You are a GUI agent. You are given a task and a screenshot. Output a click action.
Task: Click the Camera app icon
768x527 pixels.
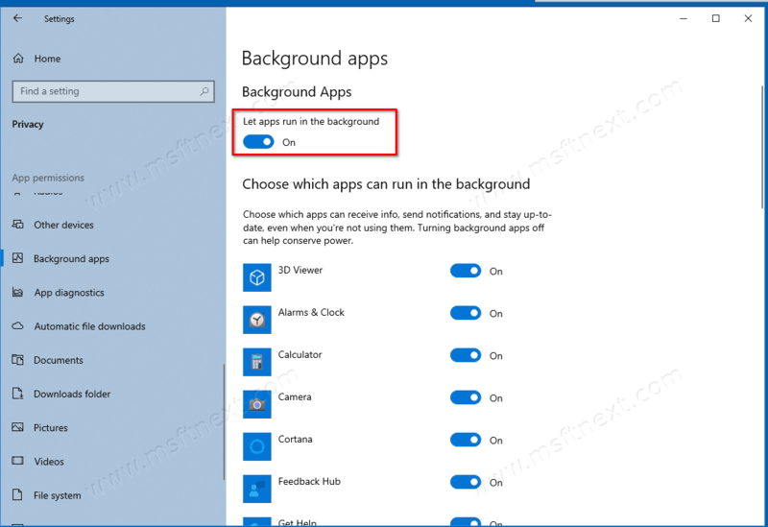click(x=256, y=404)
